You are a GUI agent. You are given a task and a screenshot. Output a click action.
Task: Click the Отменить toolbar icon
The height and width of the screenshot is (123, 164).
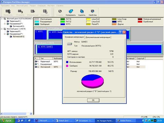pos(20,11)
